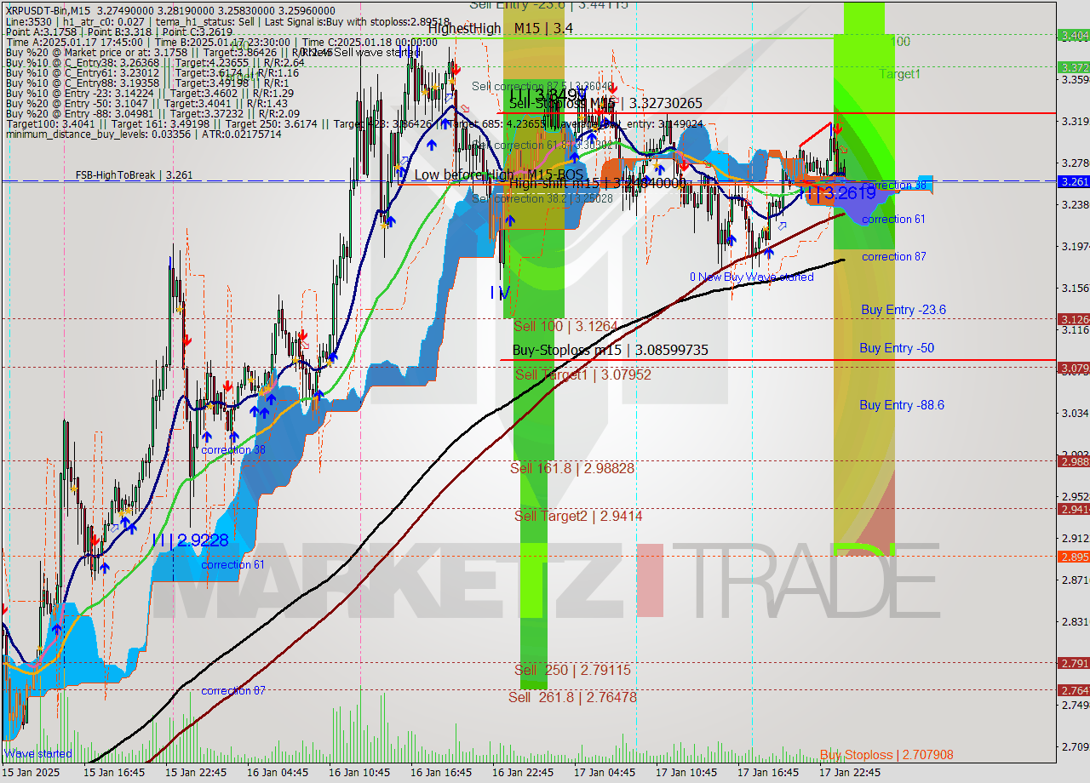Click the orange 2.895 price tag
The height and width of the screenshot is (783, 1090).
(x=1073, y=557)
